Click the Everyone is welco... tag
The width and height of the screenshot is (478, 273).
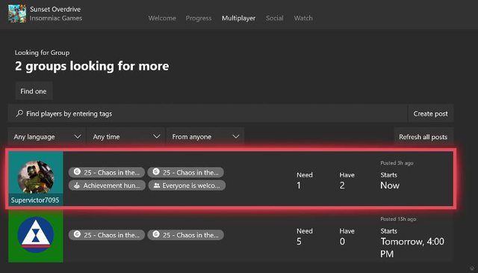click(187, 185)
